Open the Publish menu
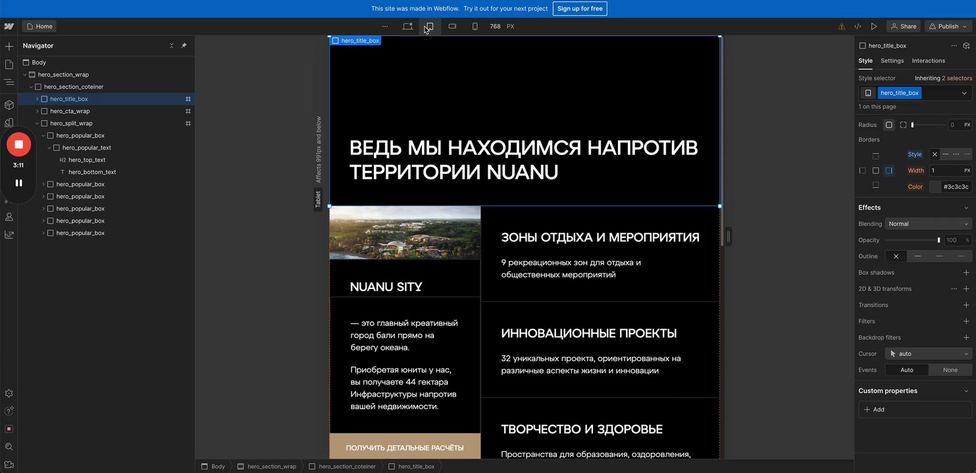This screenshot has width=976, height=473. click(x=948, y=26)
